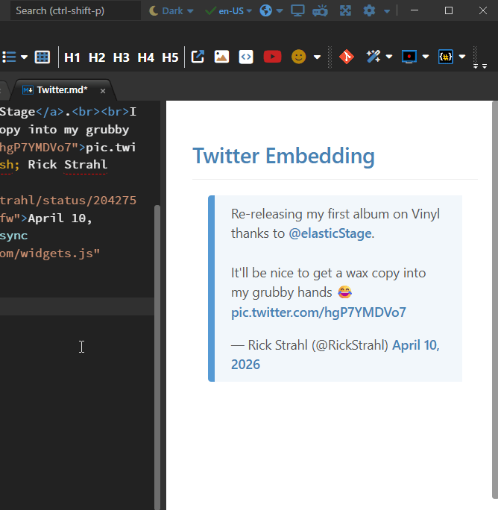The image size is (498, 510).
Task: Expand the screen capture dropdown arrow
Action: click(x=426, y=57)
